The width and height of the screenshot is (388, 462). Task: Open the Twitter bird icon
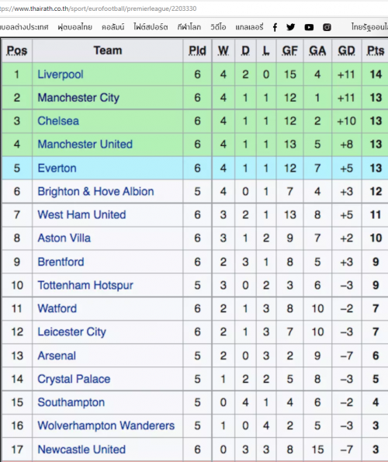coord(290,27)
